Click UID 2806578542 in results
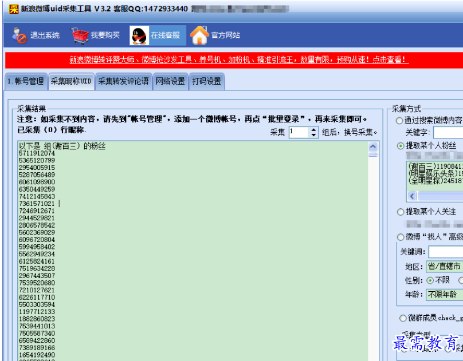This screenshot has height=361, width=463. click(x=37, y=225)
